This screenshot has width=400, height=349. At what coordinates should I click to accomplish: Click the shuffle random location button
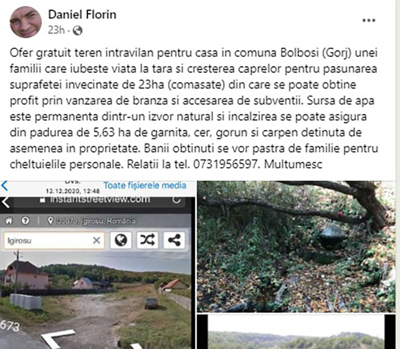point(148,240)
